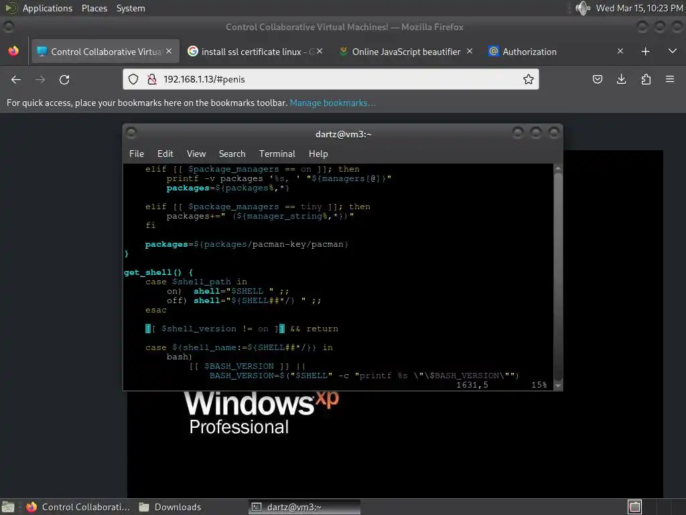
Task: Switch to Control Collaborati... taskbar window
Action: (x=78, y=507)
